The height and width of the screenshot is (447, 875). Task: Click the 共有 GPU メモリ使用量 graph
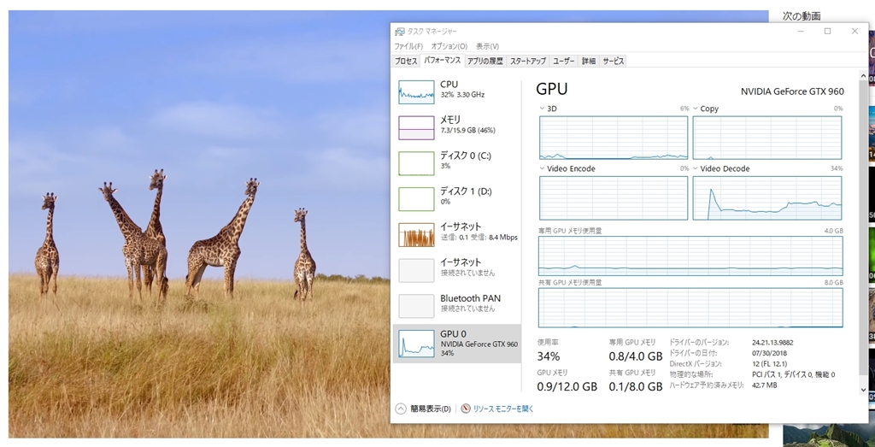click(x=690, y=308)
